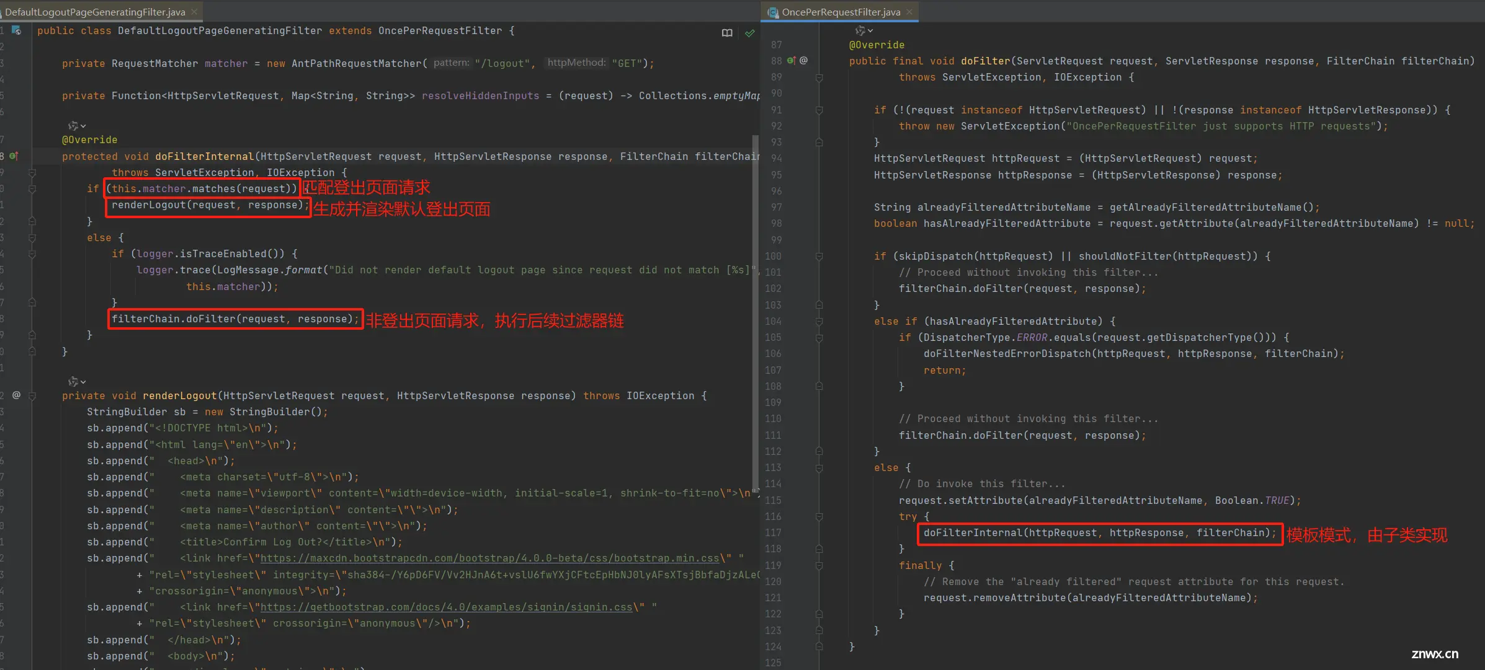Open the maxcdn bootstrap.min.css link

click(490, 558)
